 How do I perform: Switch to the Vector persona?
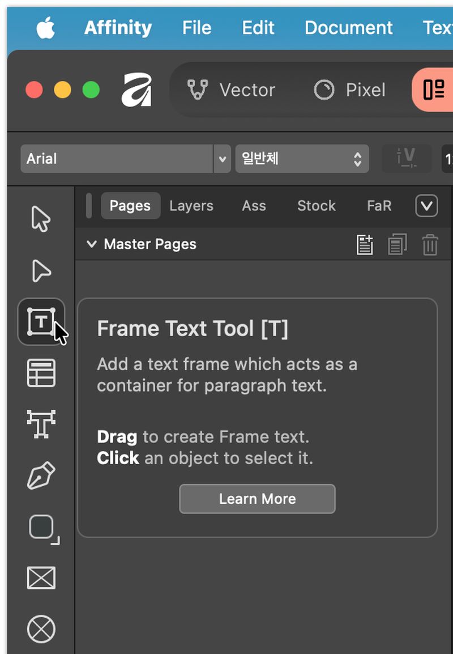click(231, 90)
